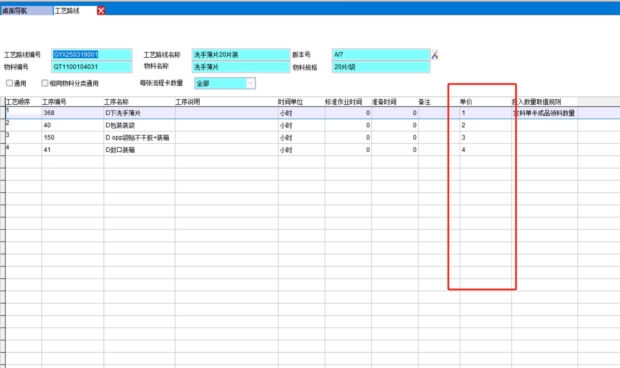Click the 版本号 field showing A/7

(380, 55)
